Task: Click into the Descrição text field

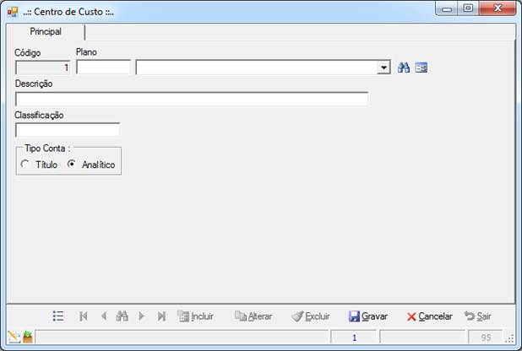Action: 192,100
